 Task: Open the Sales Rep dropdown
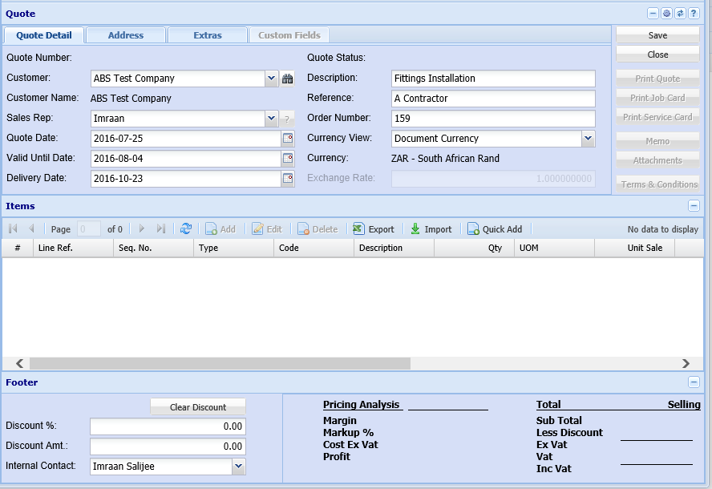click(271, 119)
